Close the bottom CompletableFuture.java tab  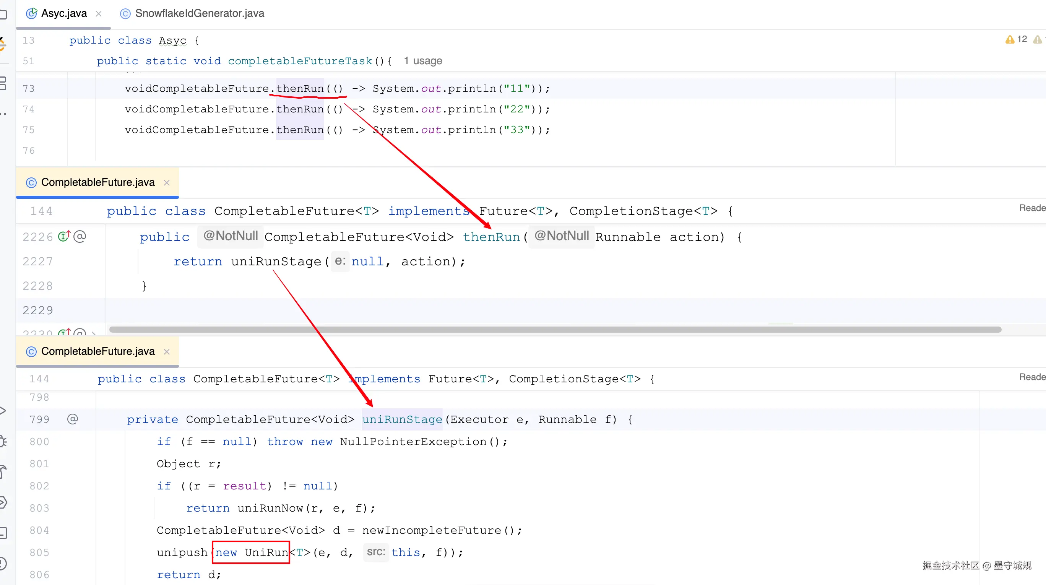[x=166, y=351]
